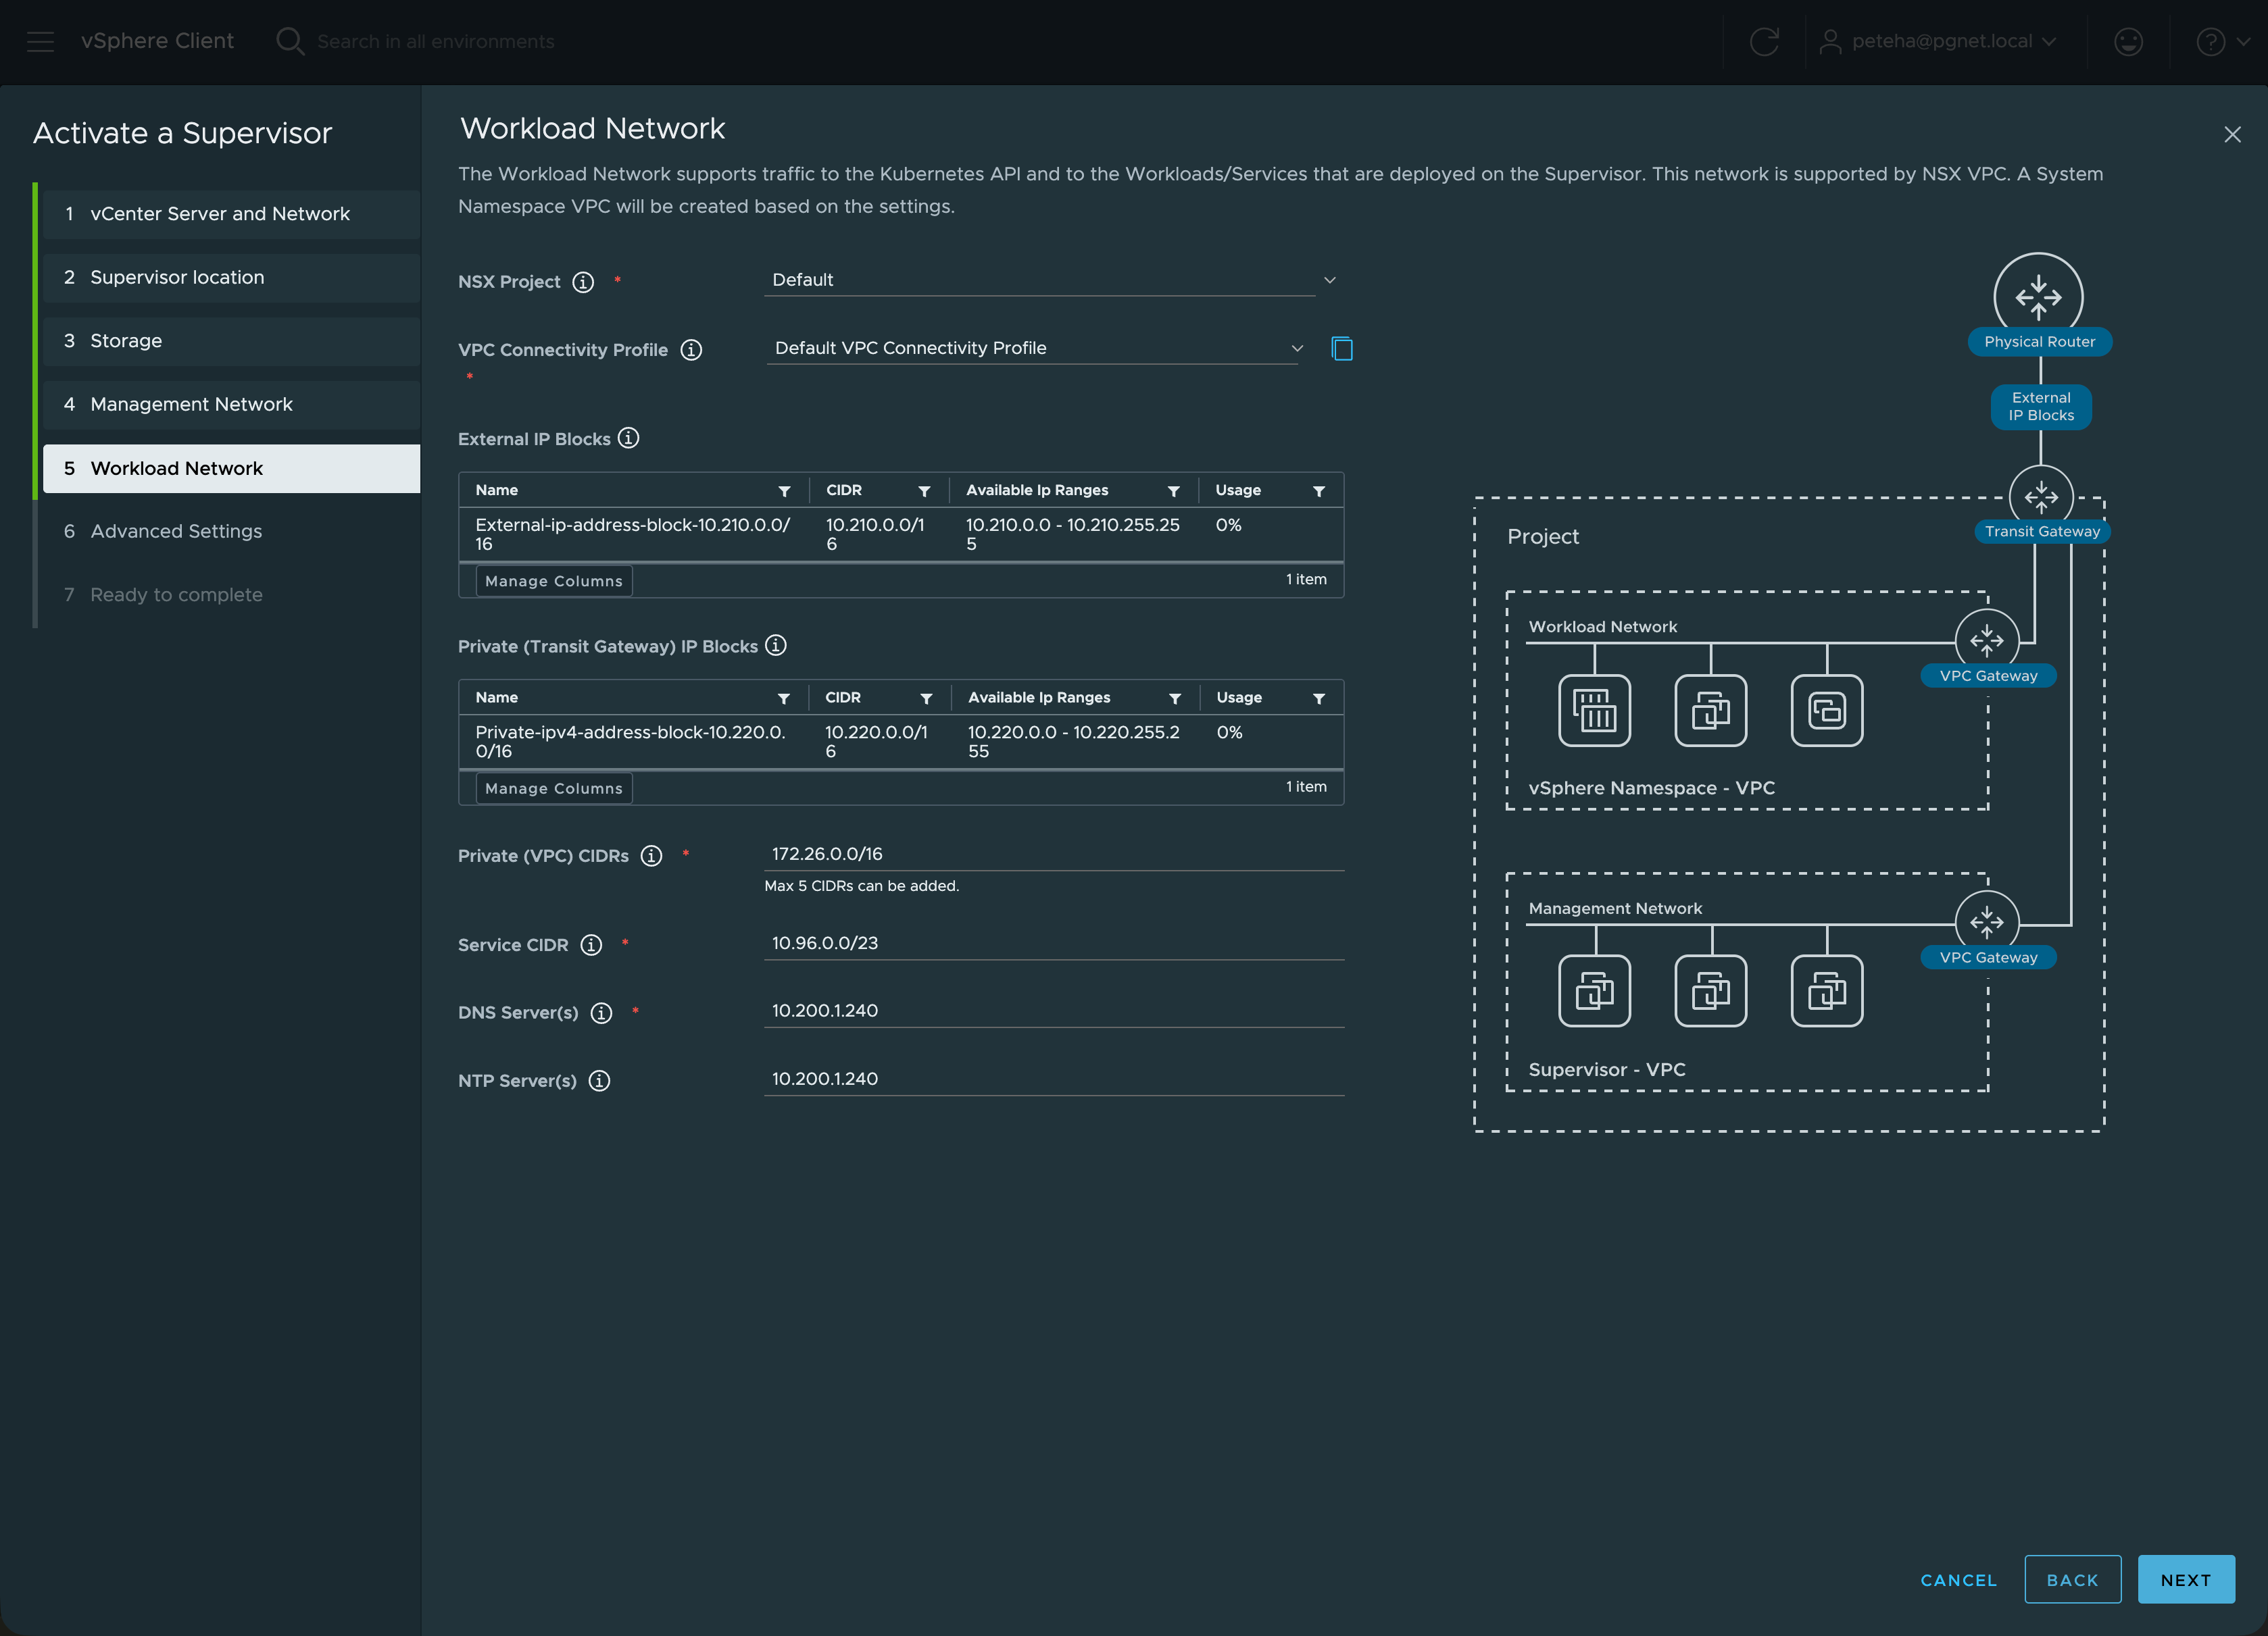Filter Private IP Blocks CIDR column
This screenshot has height=1636, width=2268.
click(x=926, y=698)
